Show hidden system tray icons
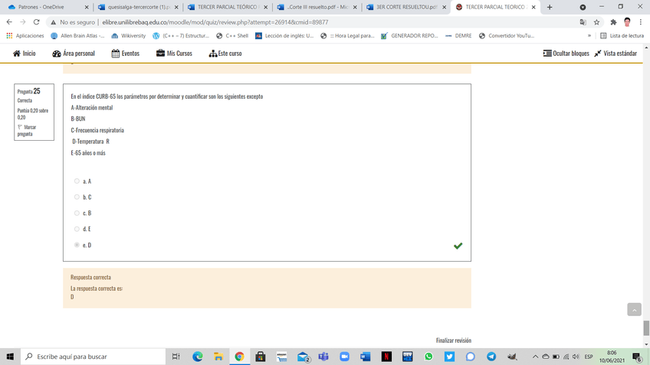650x365 pixels. click(x=535, y=357)
